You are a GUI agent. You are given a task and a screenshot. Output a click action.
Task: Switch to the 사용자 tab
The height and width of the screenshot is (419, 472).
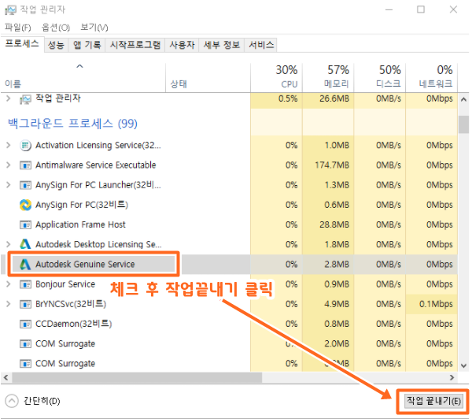182,45
